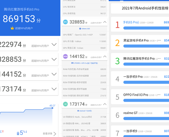The height and width of the screenshot is (137, 169).
Task: Click the total score 869153
Action: click(x=19, y=19)
